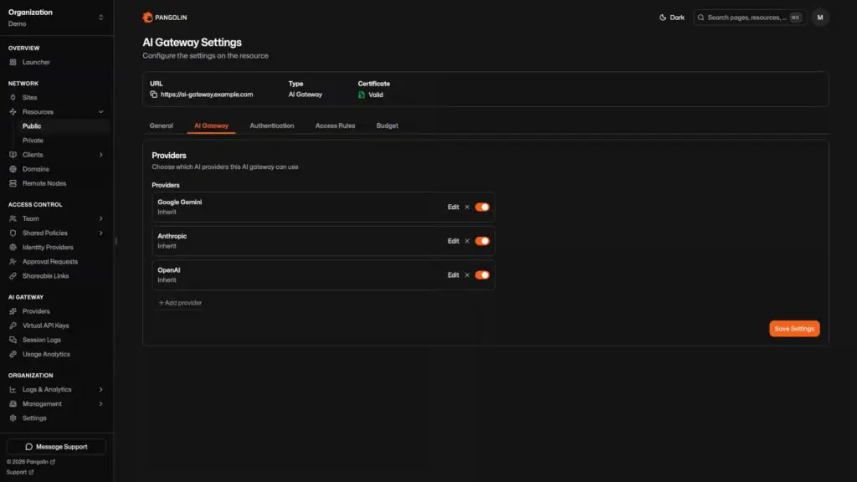857x482 pixels.
Task: Open the 2026 Pangolin footer link
Action: pyautogui.click(x=31, y=462)
